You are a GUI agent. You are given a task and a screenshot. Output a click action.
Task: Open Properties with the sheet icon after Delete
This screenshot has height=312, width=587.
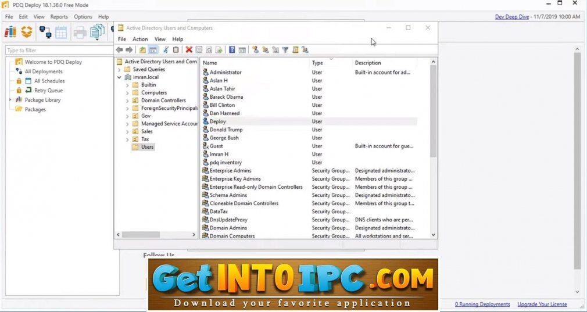[199, 50]
